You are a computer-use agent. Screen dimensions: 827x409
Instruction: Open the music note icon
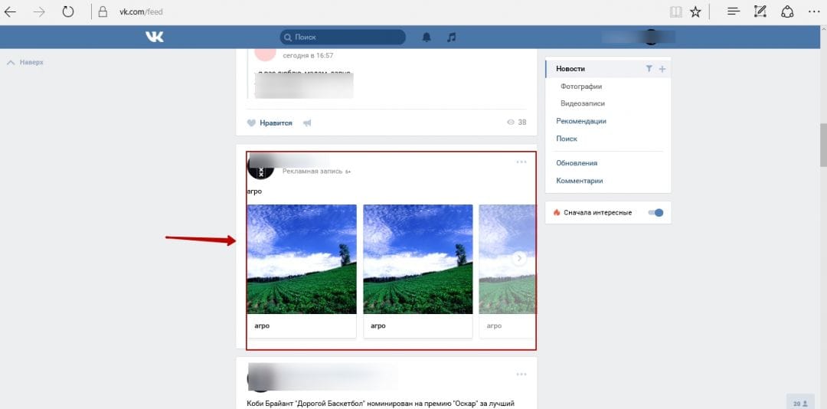[x=451, y=37]
